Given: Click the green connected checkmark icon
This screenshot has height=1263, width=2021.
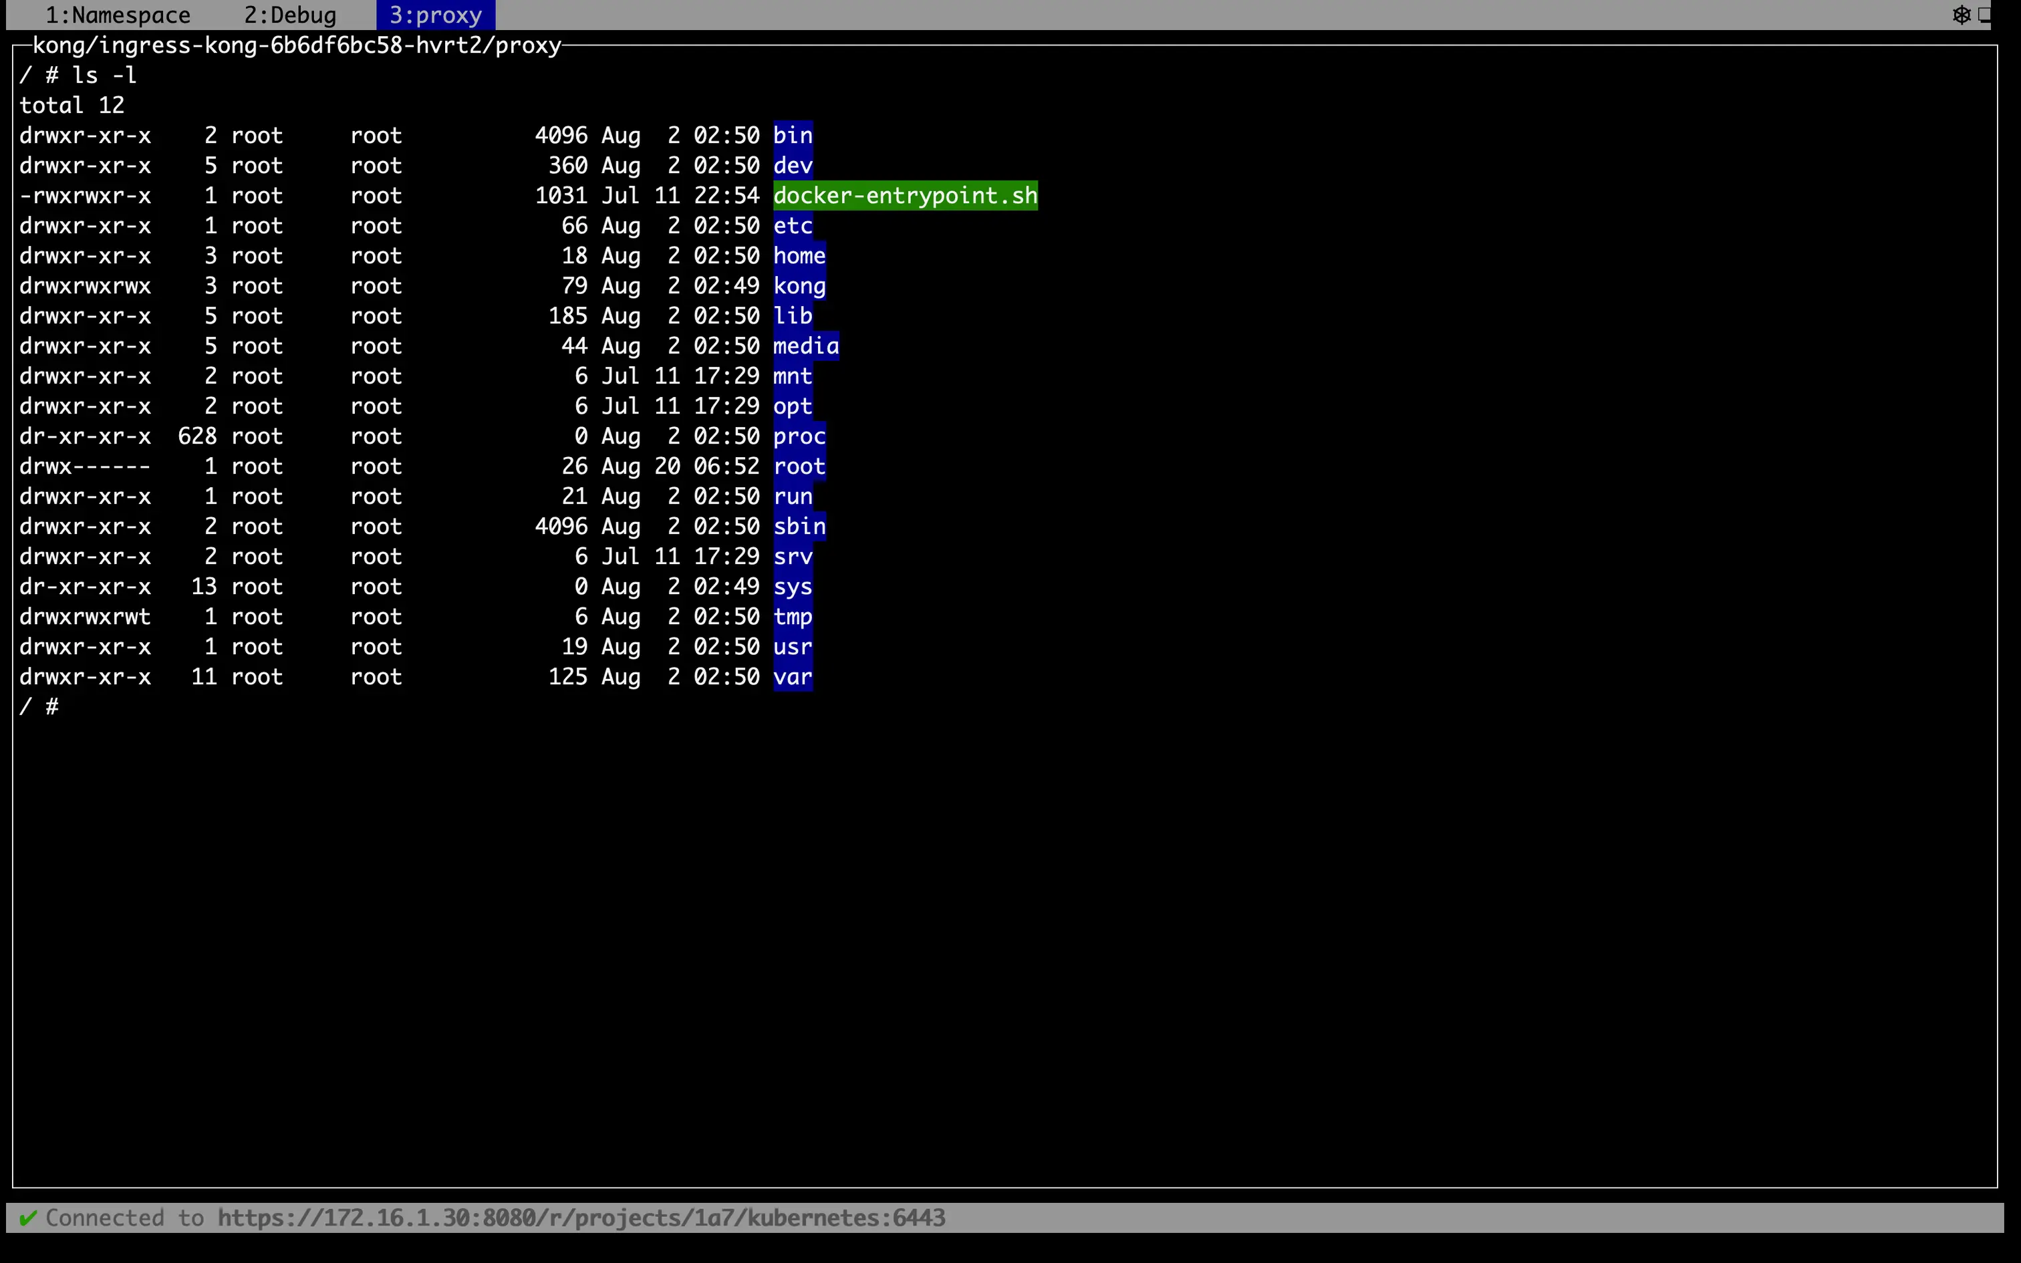Looking at the screenshot, I should click(27, 1218).
